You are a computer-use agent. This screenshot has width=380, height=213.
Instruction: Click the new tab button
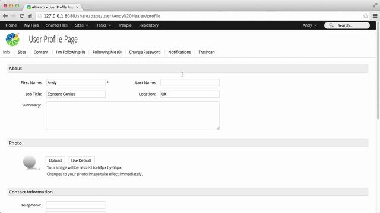click(87, 7)
